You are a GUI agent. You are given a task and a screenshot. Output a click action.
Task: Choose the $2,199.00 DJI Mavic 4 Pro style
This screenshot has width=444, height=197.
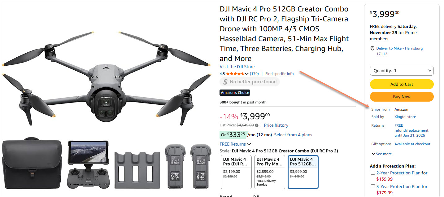coord(236,172)
